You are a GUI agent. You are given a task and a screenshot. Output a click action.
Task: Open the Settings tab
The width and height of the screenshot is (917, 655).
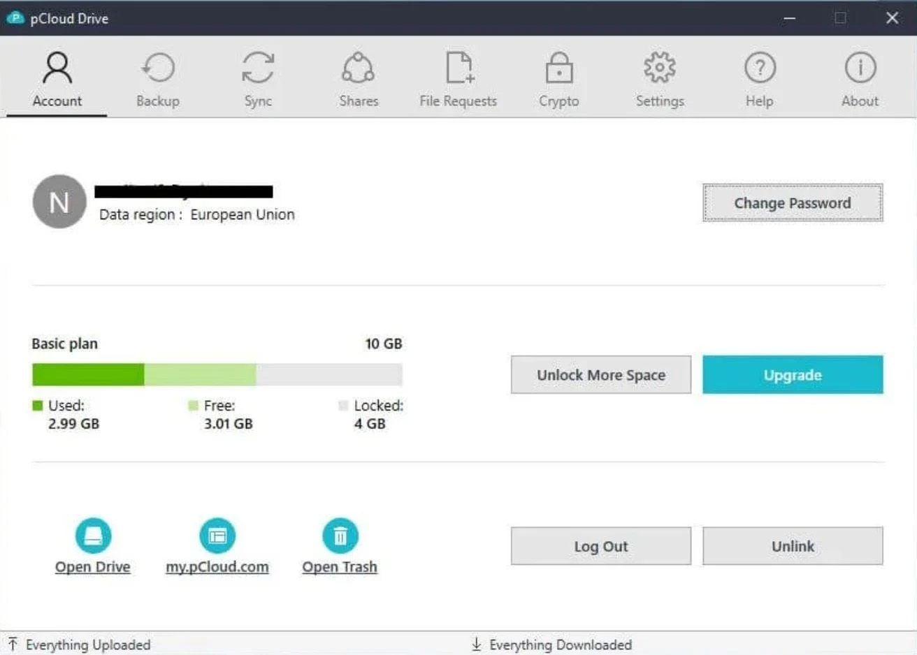(x=660, y=79)
